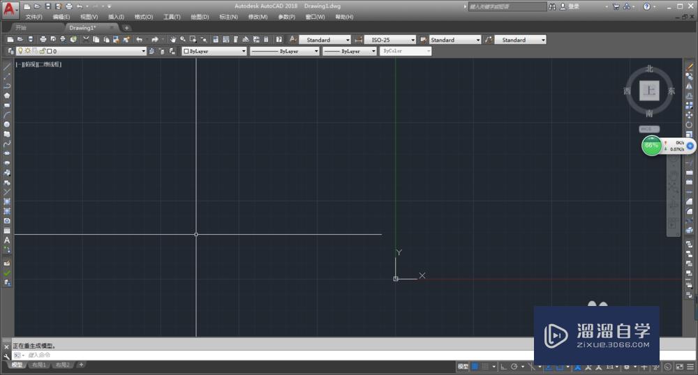Open the 编辑(E) menu
This screenshot has height=375, width=698.
(x=61, y=17)
